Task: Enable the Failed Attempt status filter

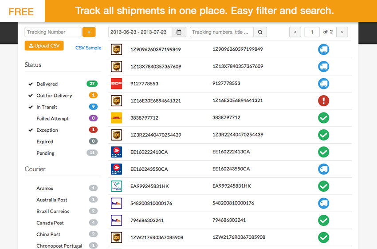Action: [x=52, y=119]
